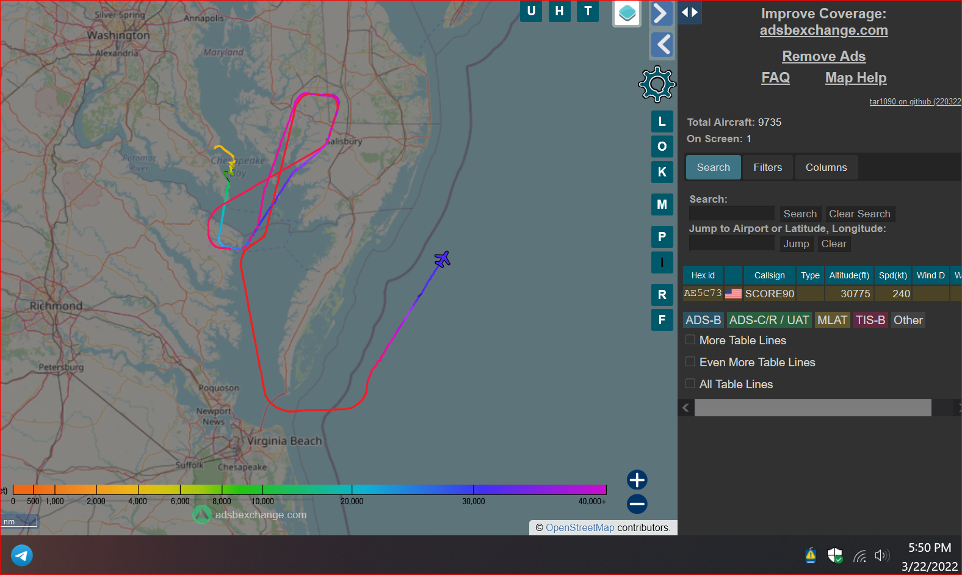Click the left arrow of the table scrollbar
This screenshot has width=962, height=575.
[686, 408]
